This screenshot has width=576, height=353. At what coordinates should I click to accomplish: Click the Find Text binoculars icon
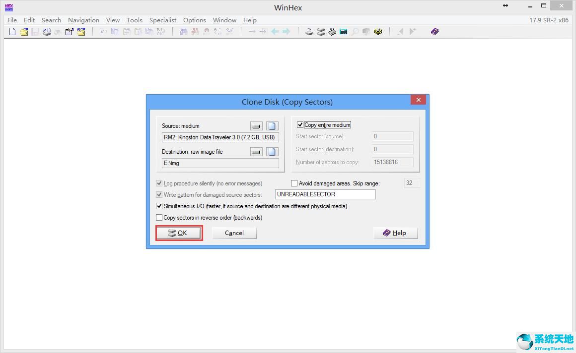coord(184,32)
